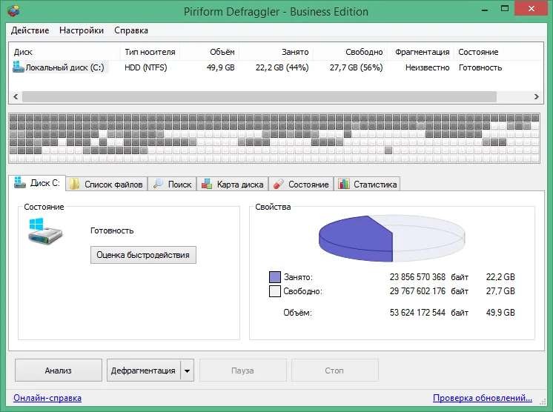Click the HDD (NTFS) cell

(x=145, y=67)
